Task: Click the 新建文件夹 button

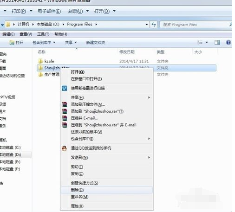Action: (96, 43)
